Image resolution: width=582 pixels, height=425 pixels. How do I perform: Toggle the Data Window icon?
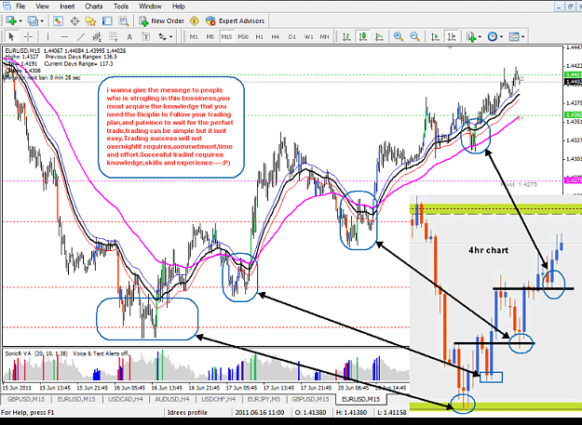click(74, 21)
